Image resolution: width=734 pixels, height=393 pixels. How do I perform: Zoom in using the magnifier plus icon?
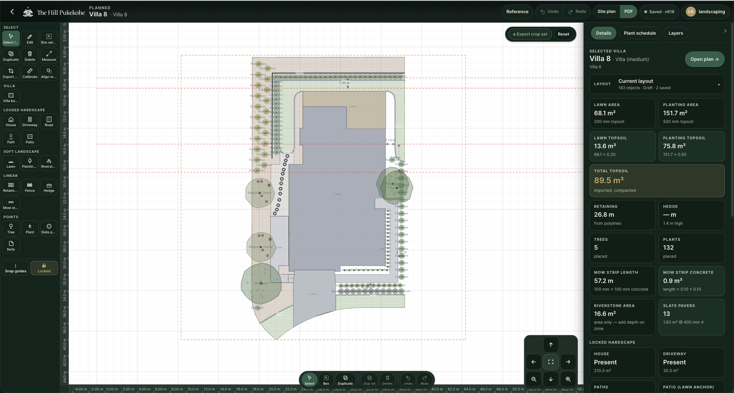coord(568,379)
